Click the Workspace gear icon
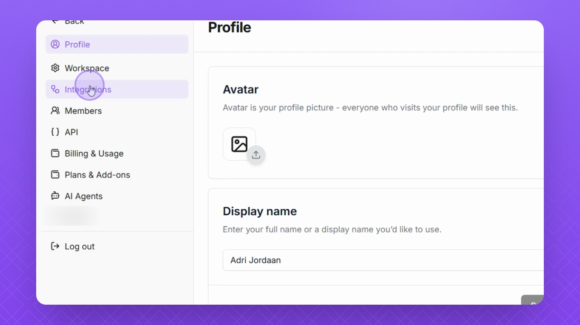The image size is (580, 325). point(55,68)
